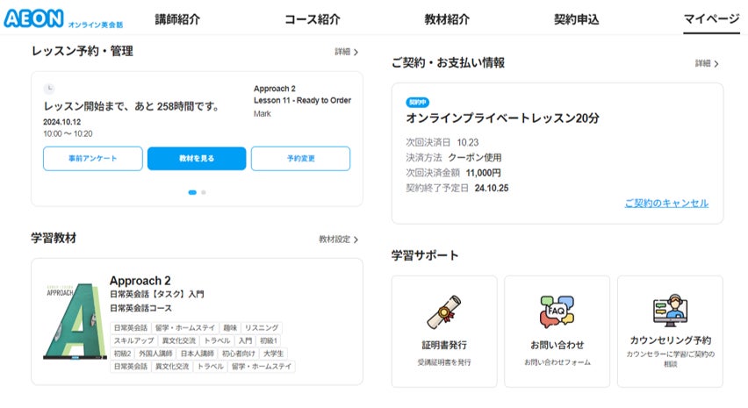Go to the コース紹介 menu
The height and width of the screenshot is (408, 748).
(312, 19)
